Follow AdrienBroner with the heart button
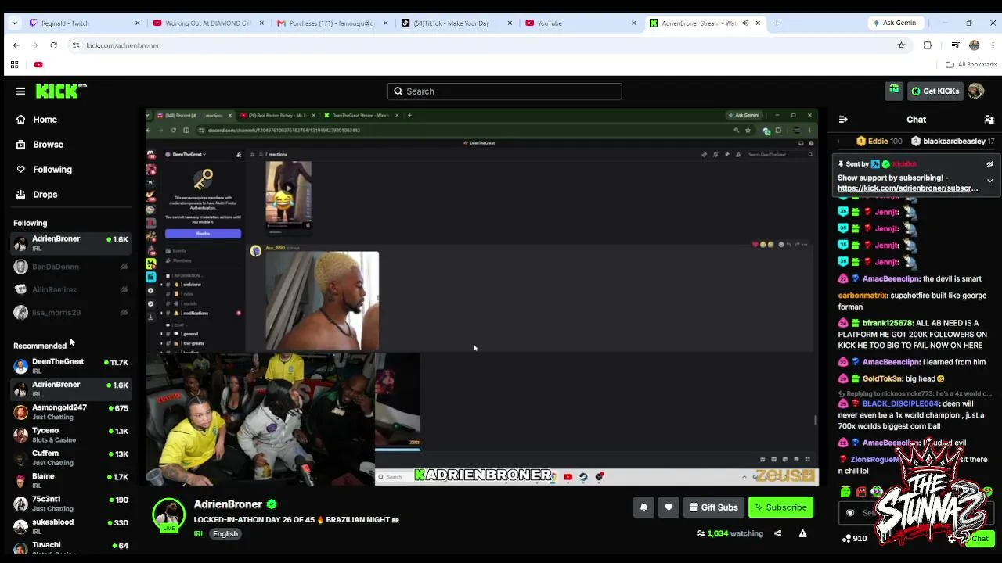 (x=669, y=507)
